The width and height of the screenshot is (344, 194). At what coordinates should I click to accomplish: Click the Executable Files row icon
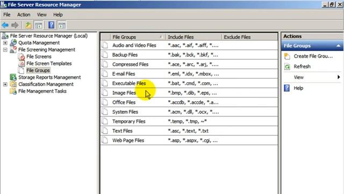click(105, 83)
